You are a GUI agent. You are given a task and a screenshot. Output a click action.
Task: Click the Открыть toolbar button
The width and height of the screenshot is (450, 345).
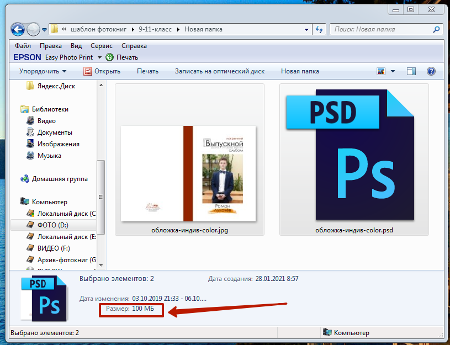(x=102, y=71)
